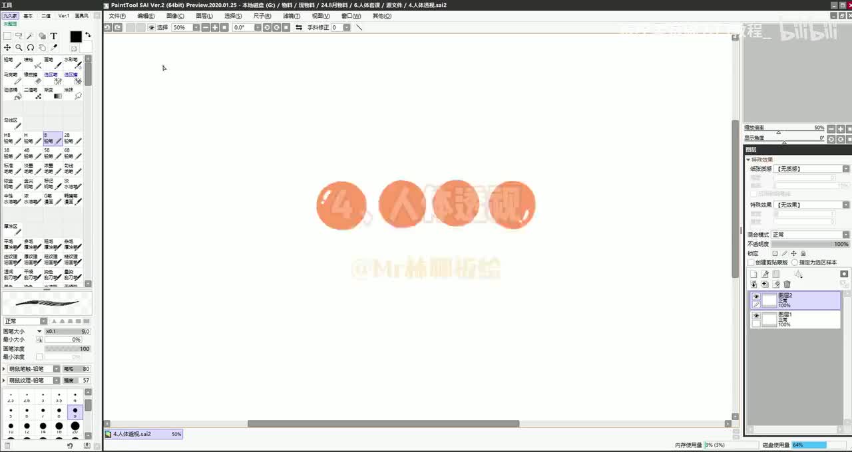Open the 文件(F) menu
This screenshot has height=452, width=852.
[x=116, y=16]
